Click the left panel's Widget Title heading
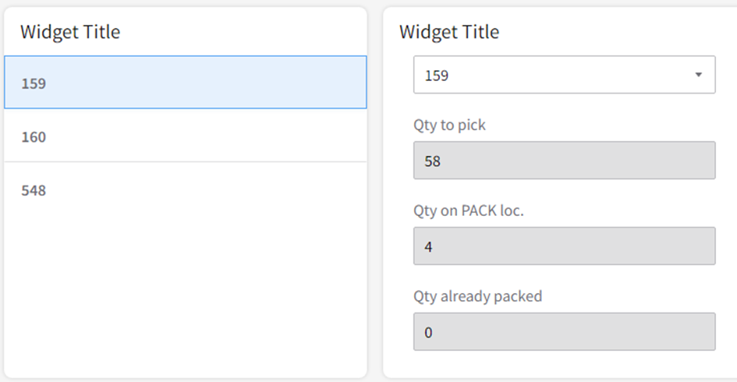 (70, 32)
